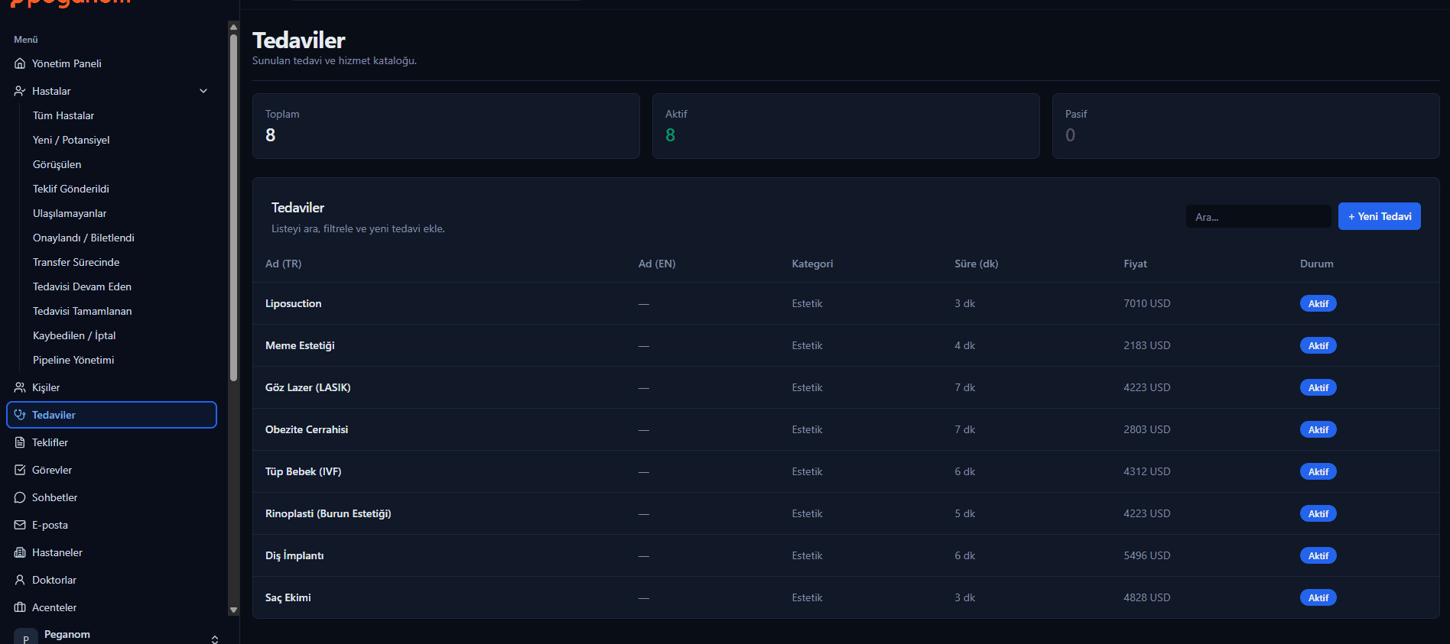This screenshot has width=1450, height=644.
Task: Select the Diş İmplantı row name
Action: pyautogui.click(x=294, y=555)
